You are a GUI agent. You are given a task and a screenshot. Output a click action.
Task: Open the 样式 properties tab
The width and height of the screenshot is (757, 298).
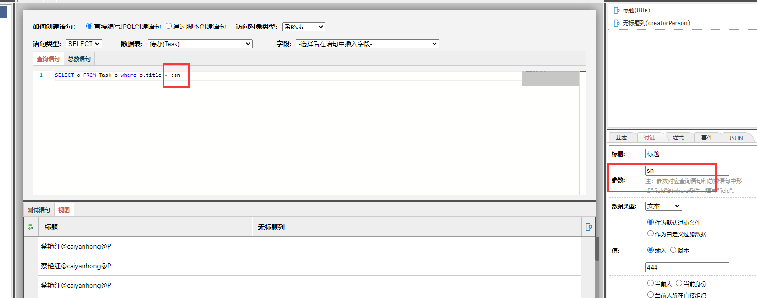[x=678, y=138]
